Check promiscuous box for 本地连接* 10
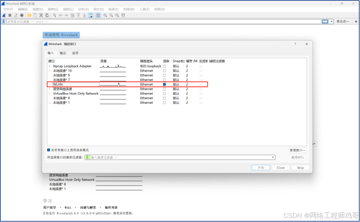The height and width of the screenshot is (222, 360). point(164,71)
